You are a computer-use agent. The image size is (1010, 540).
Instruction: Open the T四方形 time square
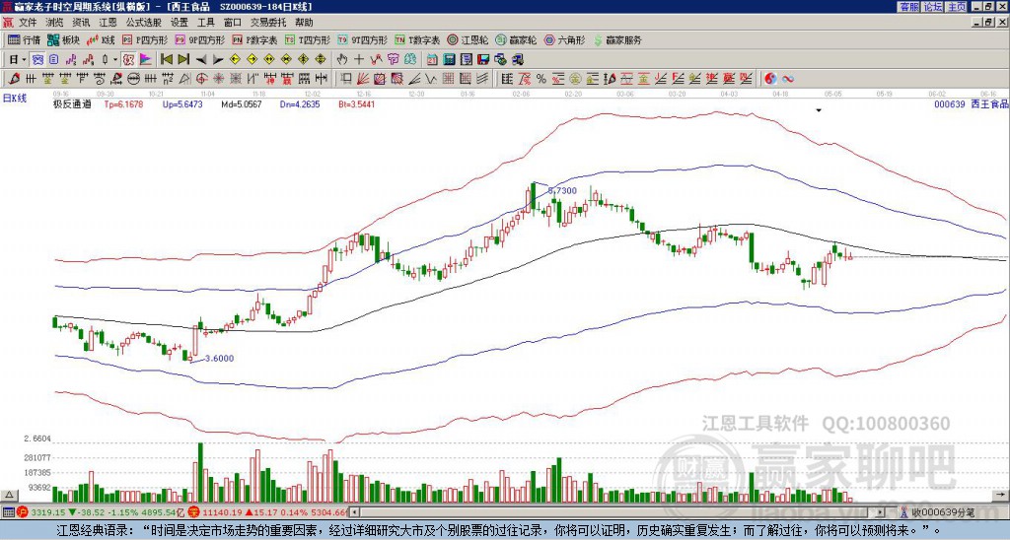pos(308,39)
